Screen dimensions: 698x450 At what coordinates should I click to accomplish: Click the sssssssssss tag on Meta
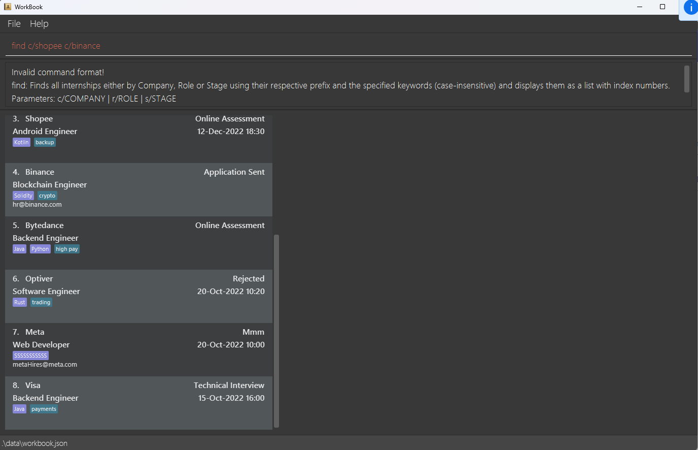[30, 356]
